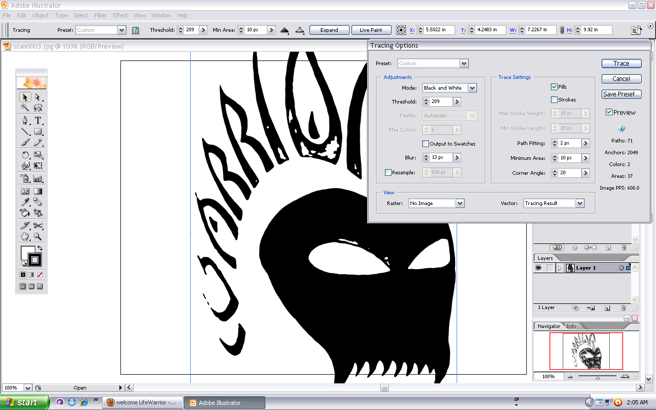Select the Symbol Sprayer tool
Viewport: 656px width, 410px height.
pos(25,178)
